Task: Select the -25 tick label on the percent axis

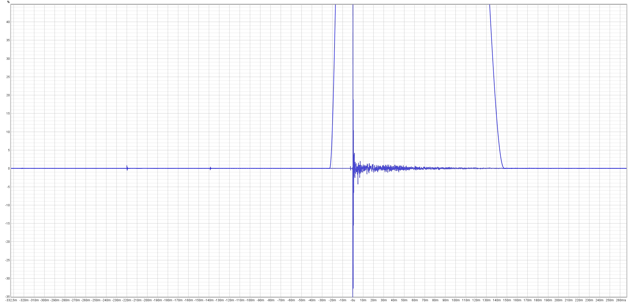Action: [x=8, y=260]
